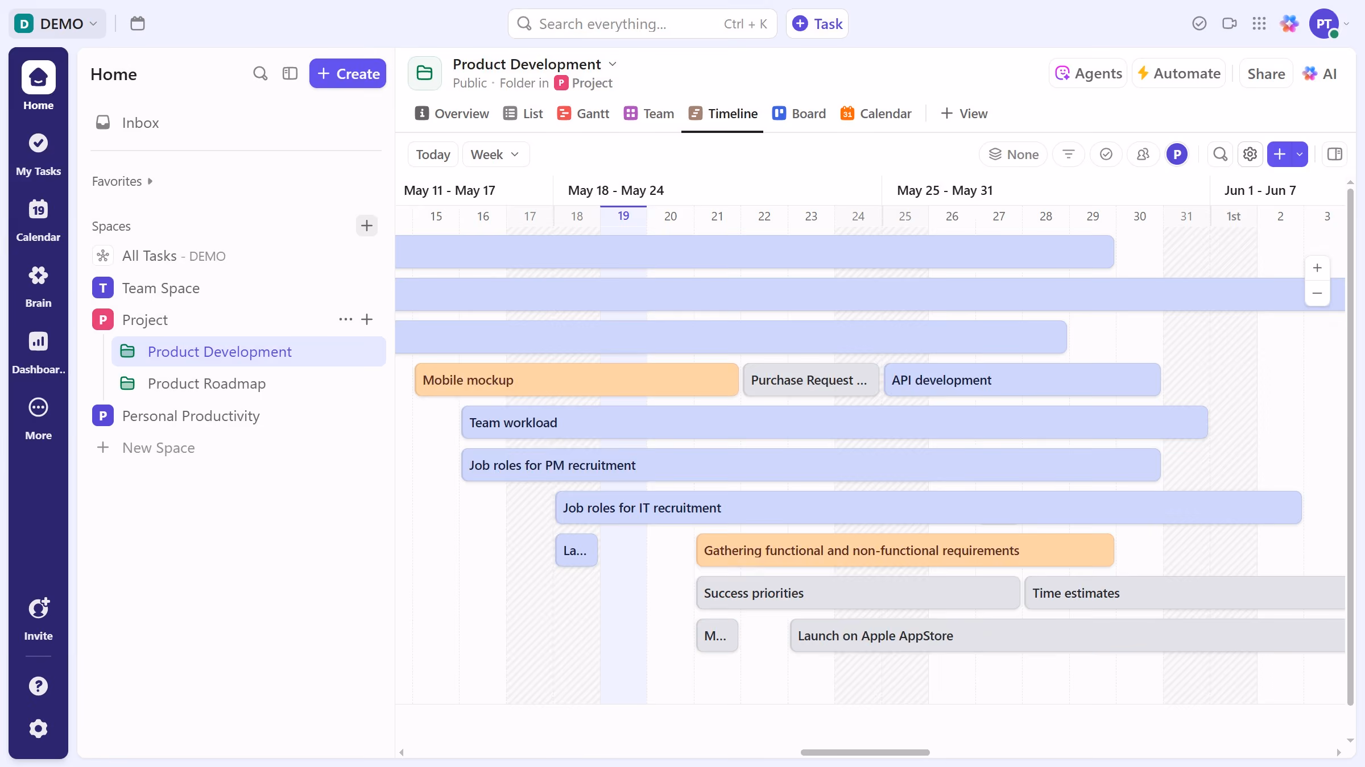This screenshot has height=767, width=1365.
Task: Open the colorful AI brain icon in header
Action: (1289, 23)
